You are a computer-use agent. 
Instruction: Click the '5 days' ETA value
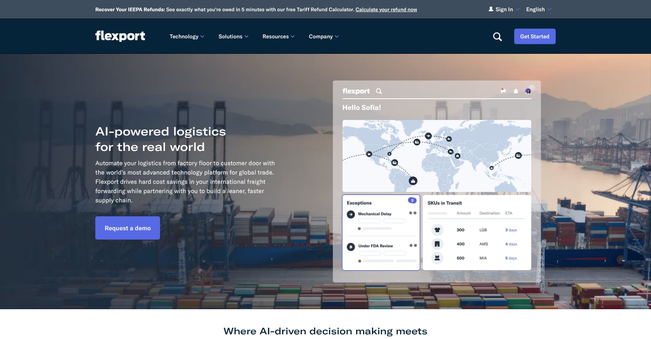pyautogui.click(x=511, y=258)
